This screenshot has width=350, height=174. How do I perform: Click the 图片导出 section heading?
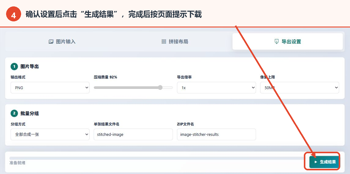tap(29, 67)
